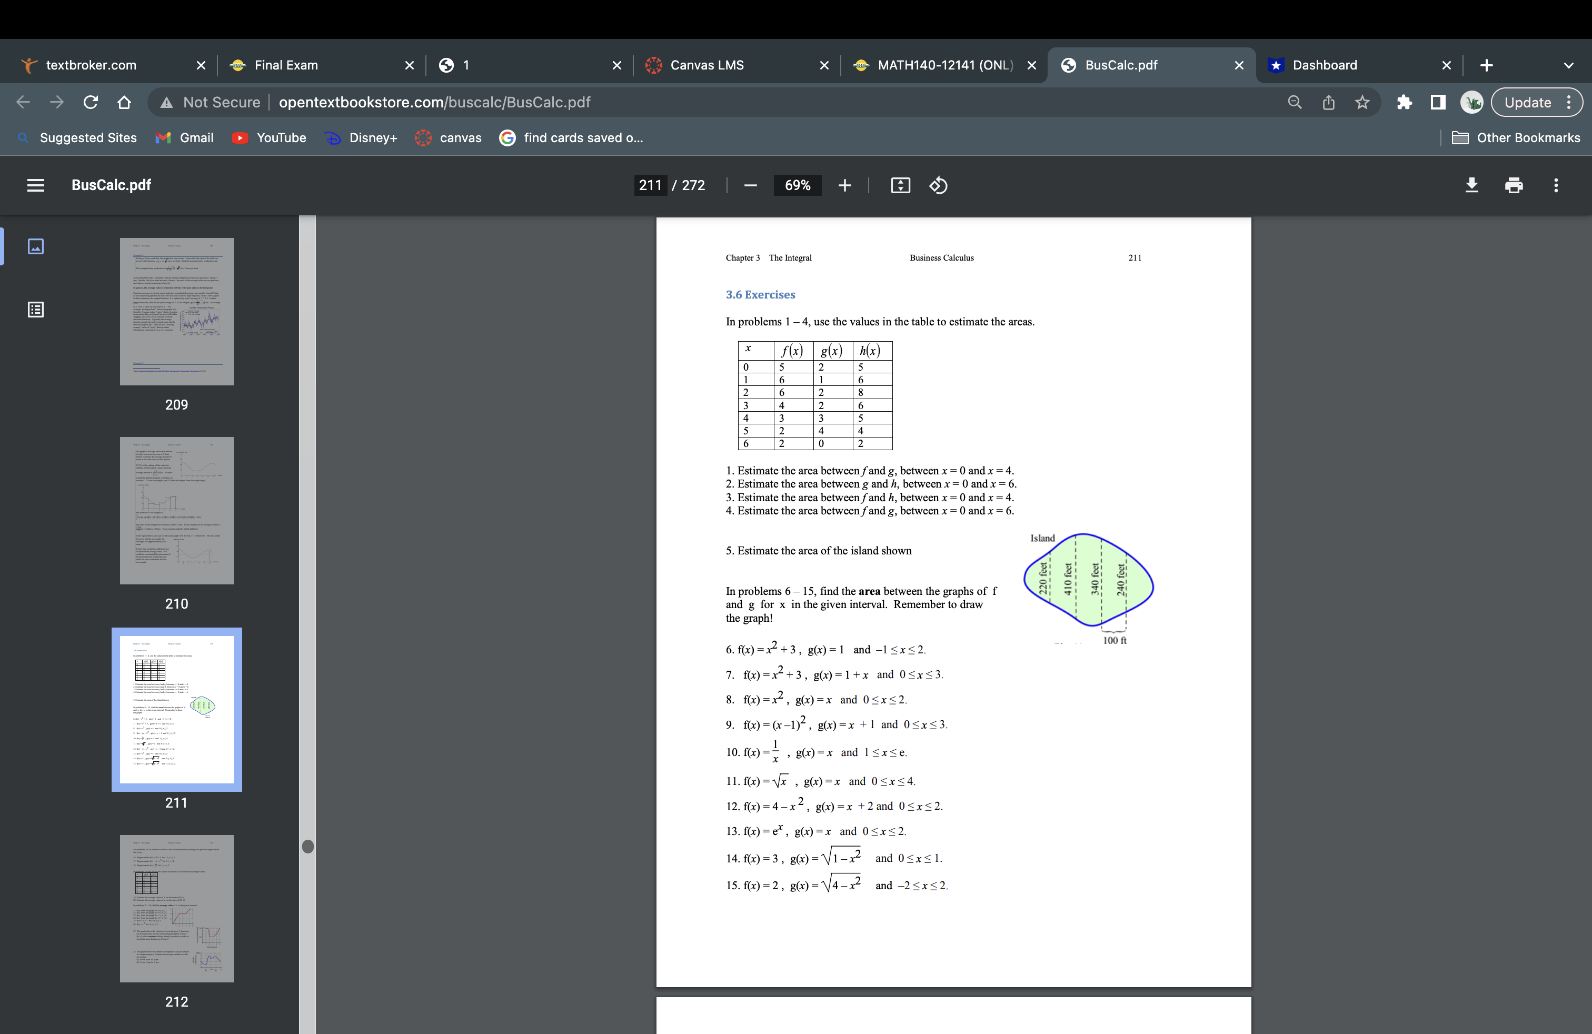This screenshot has height=1034, width=1592.
Task: Download the BusCalc.pdf file
Action: click(1471, 185)
